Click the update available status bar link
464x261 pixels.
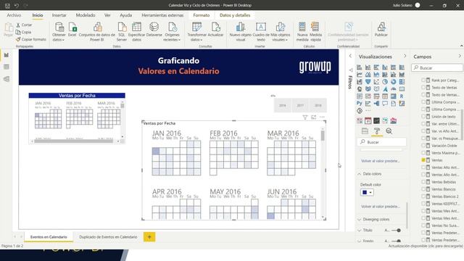(x=426, y=246)
